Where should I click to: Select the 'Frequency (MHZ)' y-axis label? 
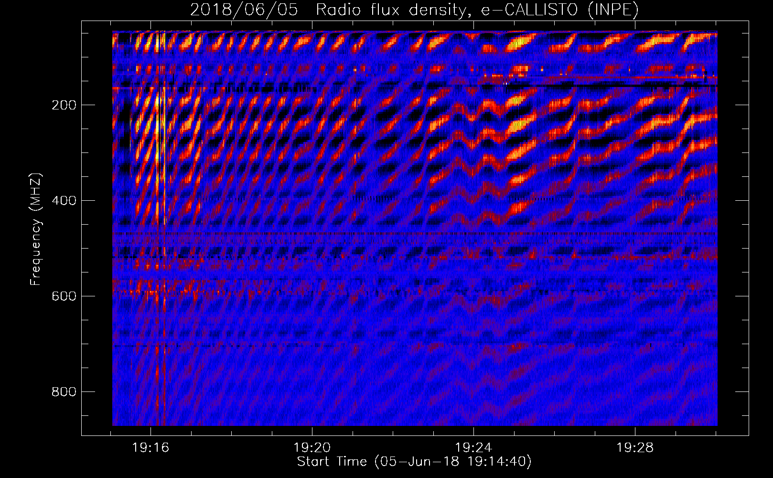tap(36, 229)
